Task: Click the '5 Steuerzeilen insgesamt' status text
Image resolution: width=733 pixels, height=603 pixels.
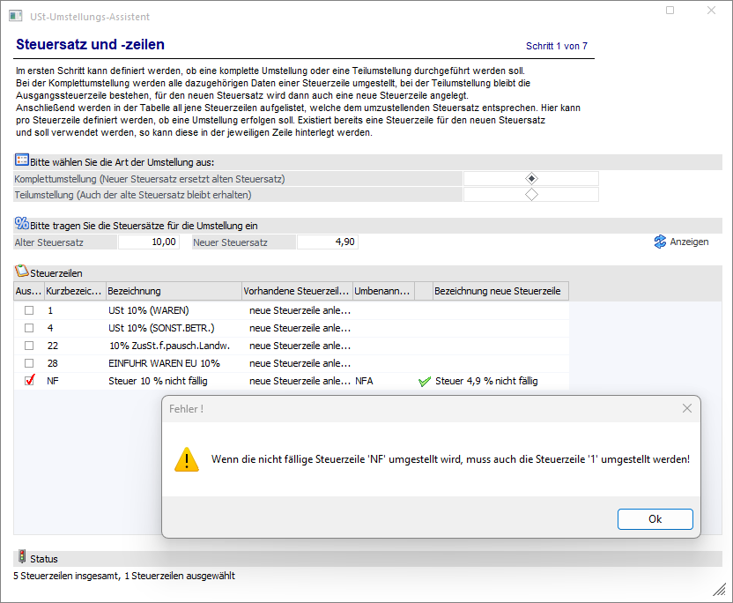Action: (x=67, y=576)
